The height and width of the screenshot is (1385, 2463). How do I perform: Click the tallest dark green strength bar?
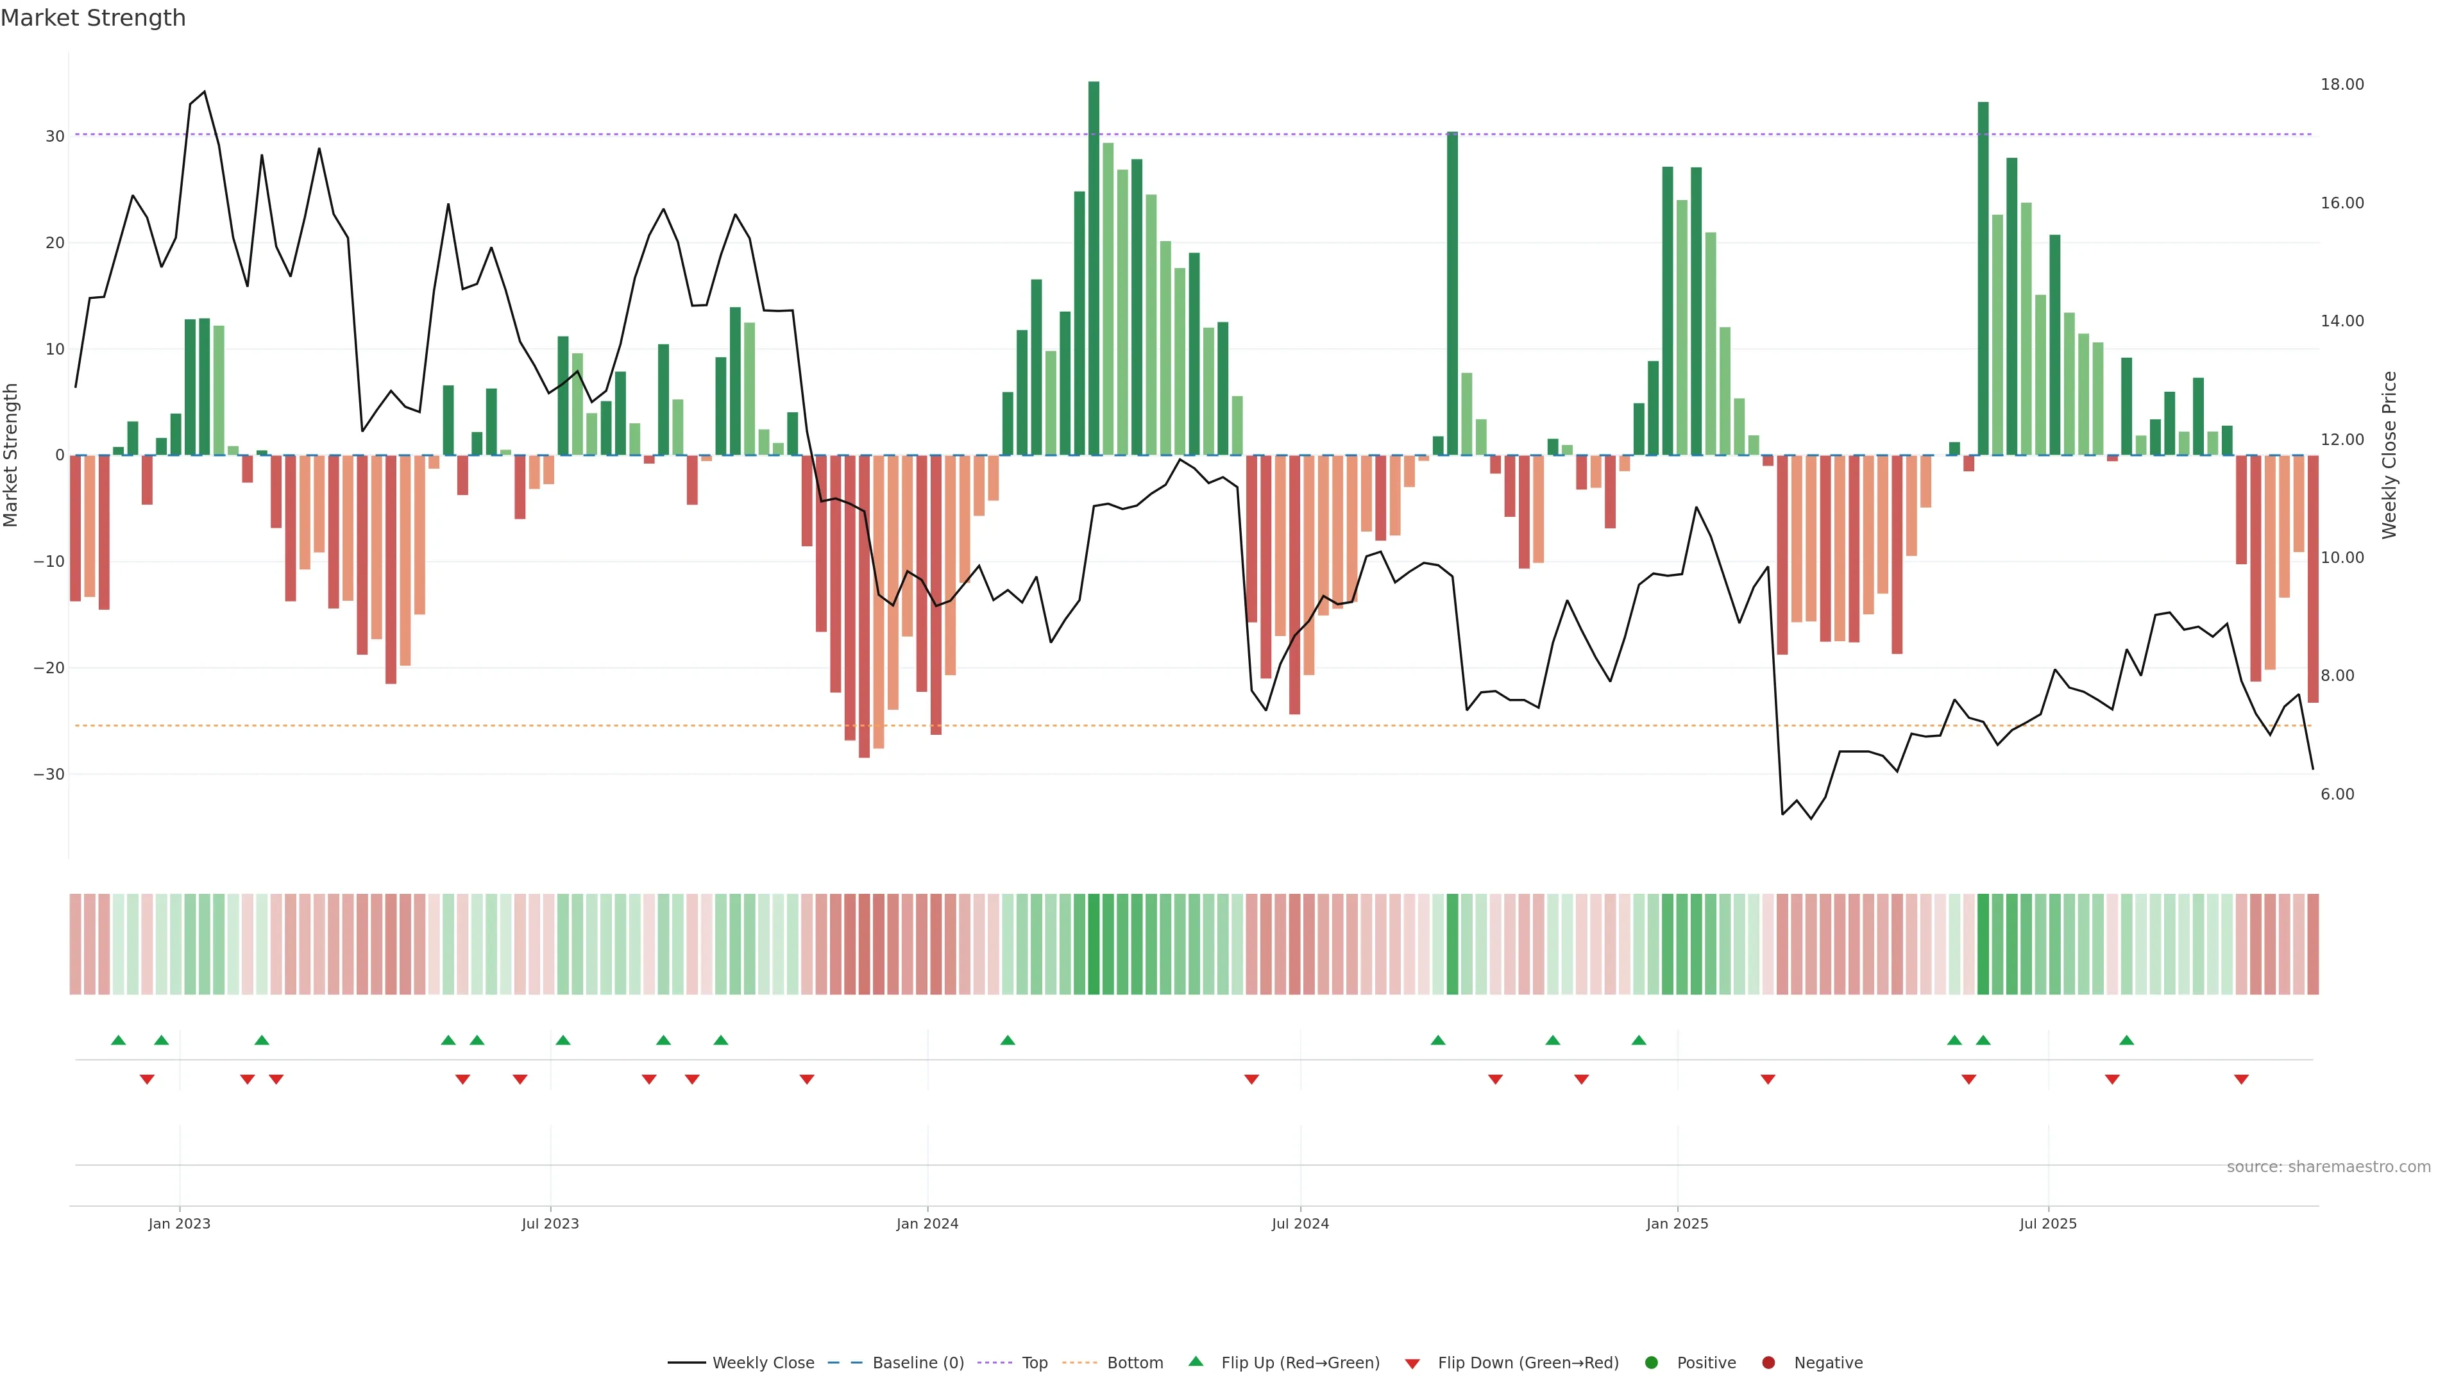click(x=1094, y=267)
